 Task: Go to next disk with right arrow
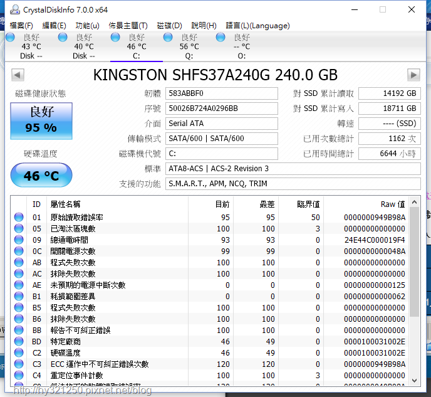[413, 75]
